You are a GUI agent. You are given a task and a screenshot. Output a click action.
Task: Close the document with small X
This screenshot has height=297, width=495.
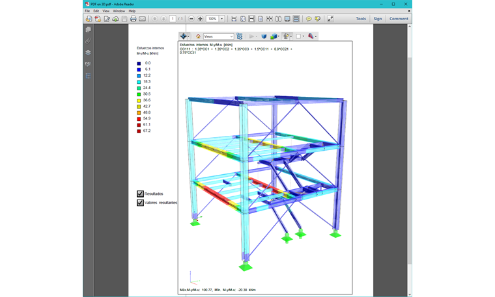(x=409, y=11)
